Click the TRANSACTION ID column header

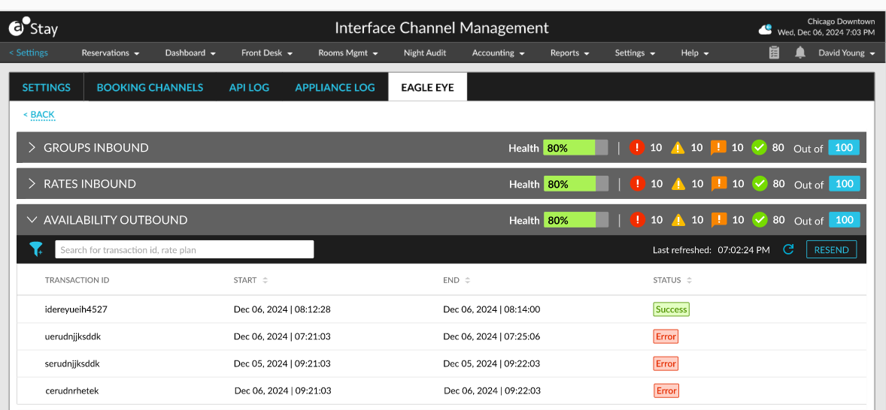tap(77, 280)
